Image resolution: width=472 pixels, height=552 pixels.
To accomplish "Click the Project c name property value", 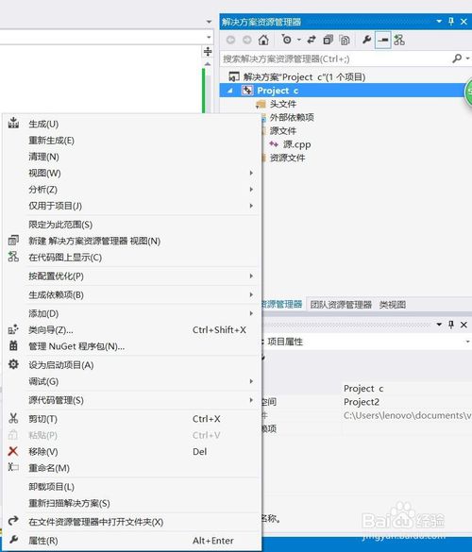I will coord(363,389).
